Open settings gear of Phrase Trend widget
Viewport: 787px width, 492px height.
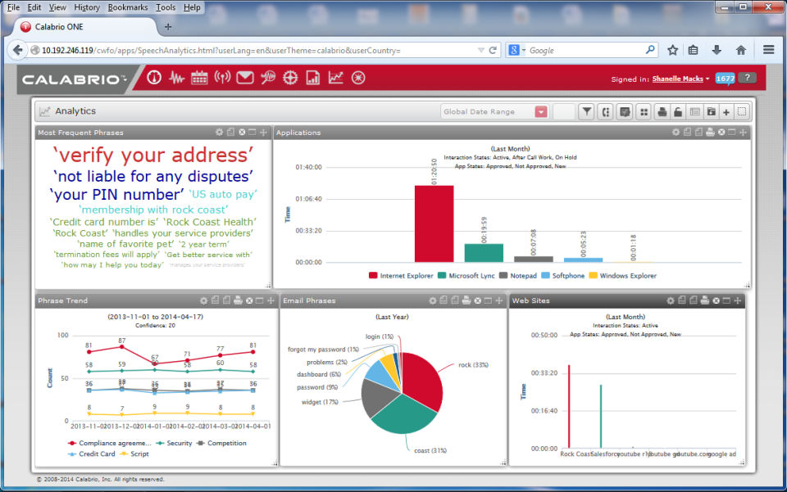203,300
